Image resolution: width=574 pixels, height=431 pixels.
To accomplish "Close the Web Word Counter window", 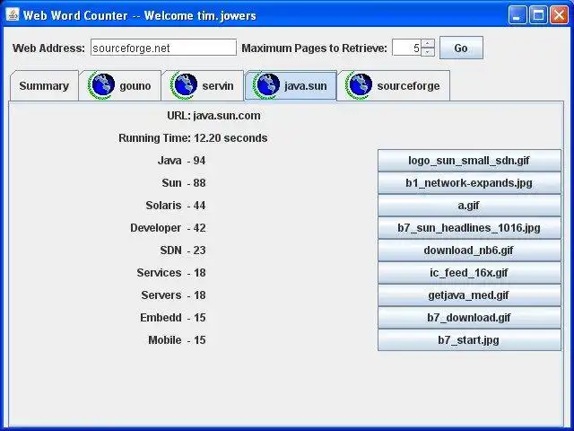I will (559, 15).
